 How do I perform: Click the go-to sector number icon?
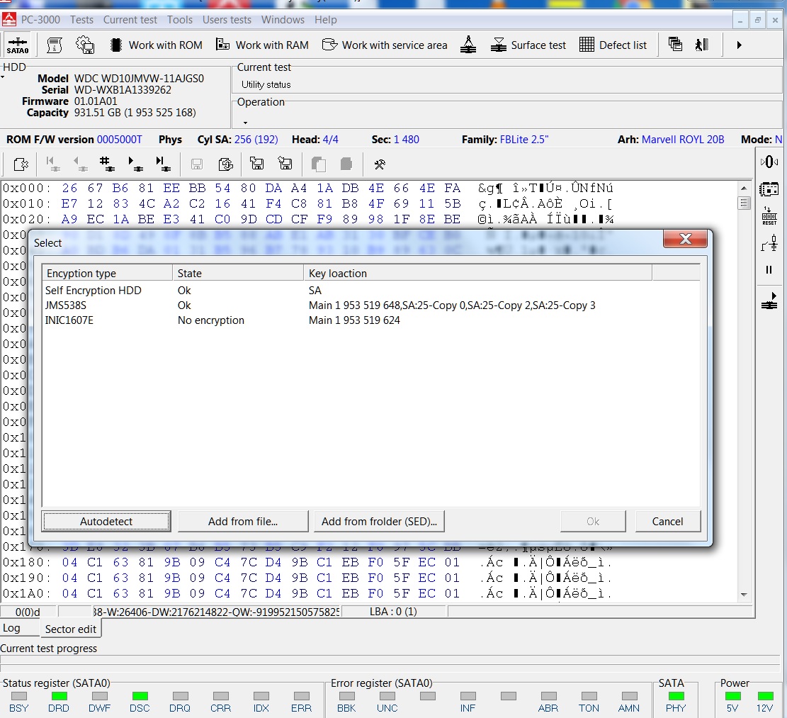click(107, 164)
